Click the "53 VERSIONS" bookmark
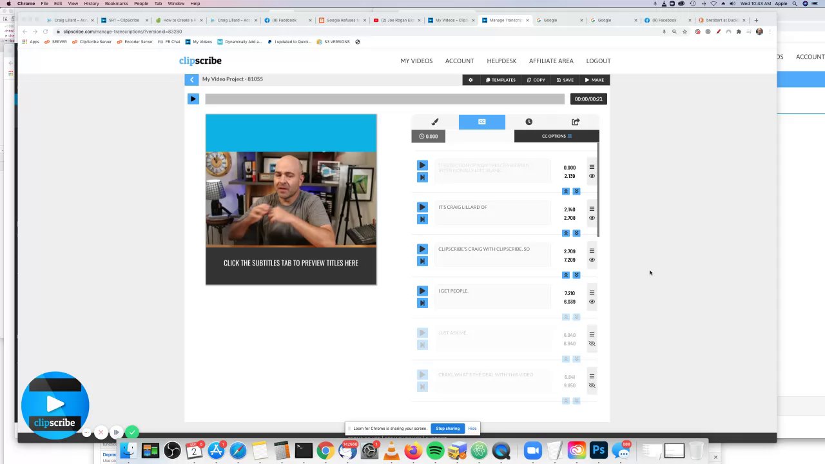The height and width of the screenshot is (464, 825). click(x=333, y=42)
